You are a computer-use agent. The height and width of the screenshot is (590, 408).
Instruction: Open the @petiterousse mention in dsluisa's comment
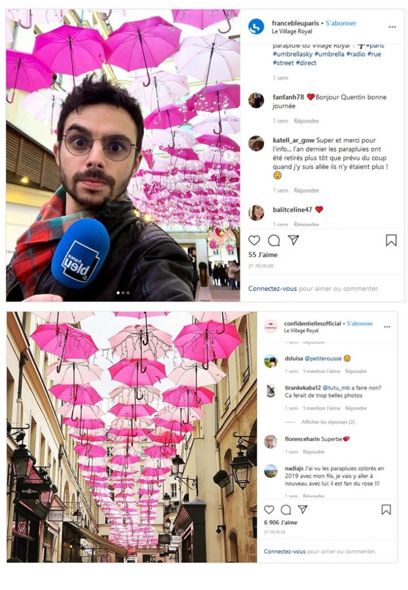click(323, 358)
